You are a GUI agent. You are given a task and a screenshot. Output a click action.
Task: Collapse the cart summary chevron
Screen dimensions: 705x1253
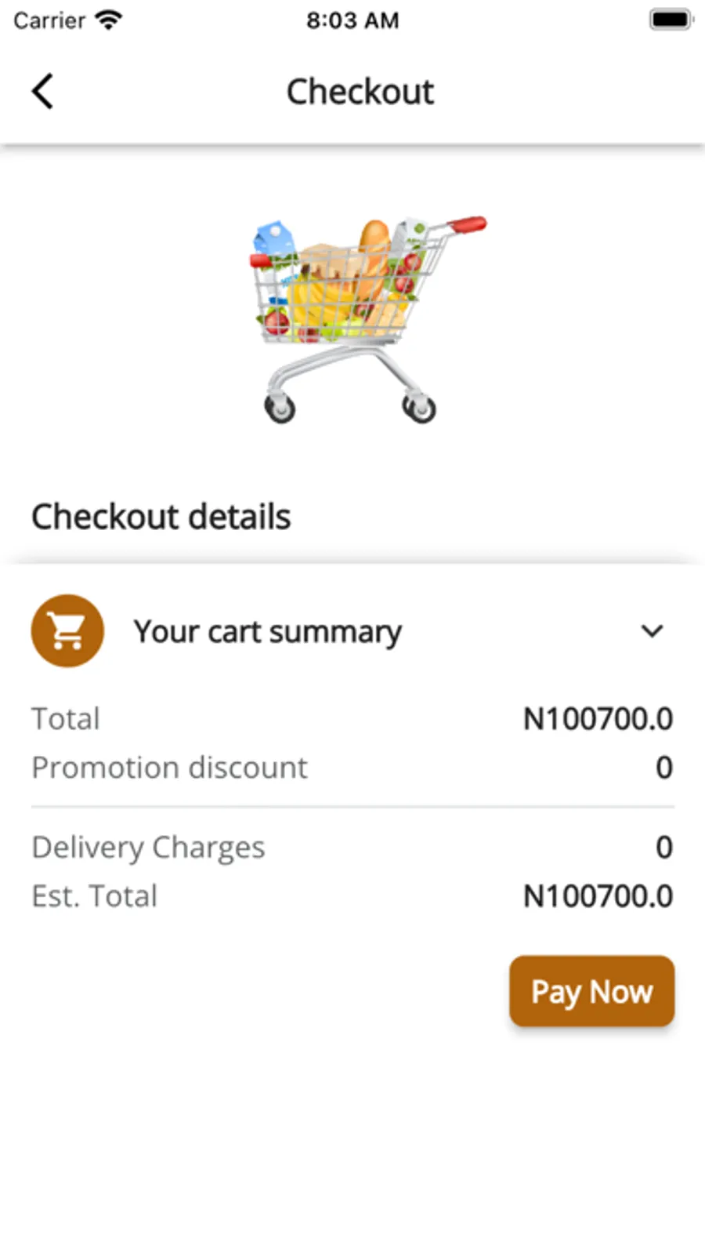652,631
